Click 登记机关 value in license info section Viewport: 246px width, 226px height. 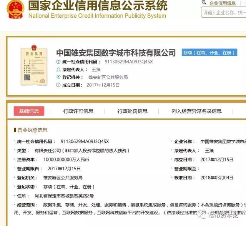tap(63, 178)
